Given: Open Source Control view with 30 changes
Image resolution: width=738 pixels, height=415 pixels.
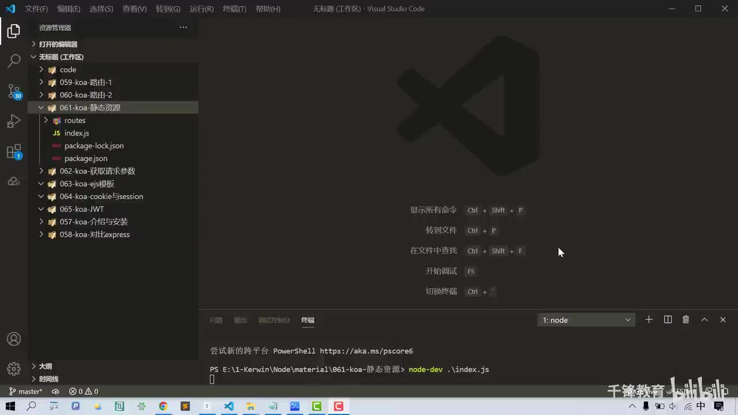Looking at the screenshot, I should (x=14, y=91).
